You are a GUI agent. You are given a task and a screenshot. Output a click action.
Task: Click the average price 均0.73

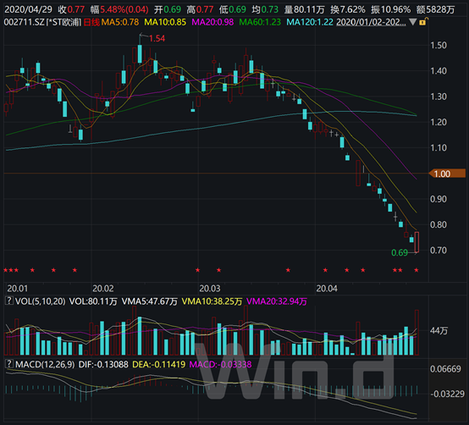[x=265, y=9]
